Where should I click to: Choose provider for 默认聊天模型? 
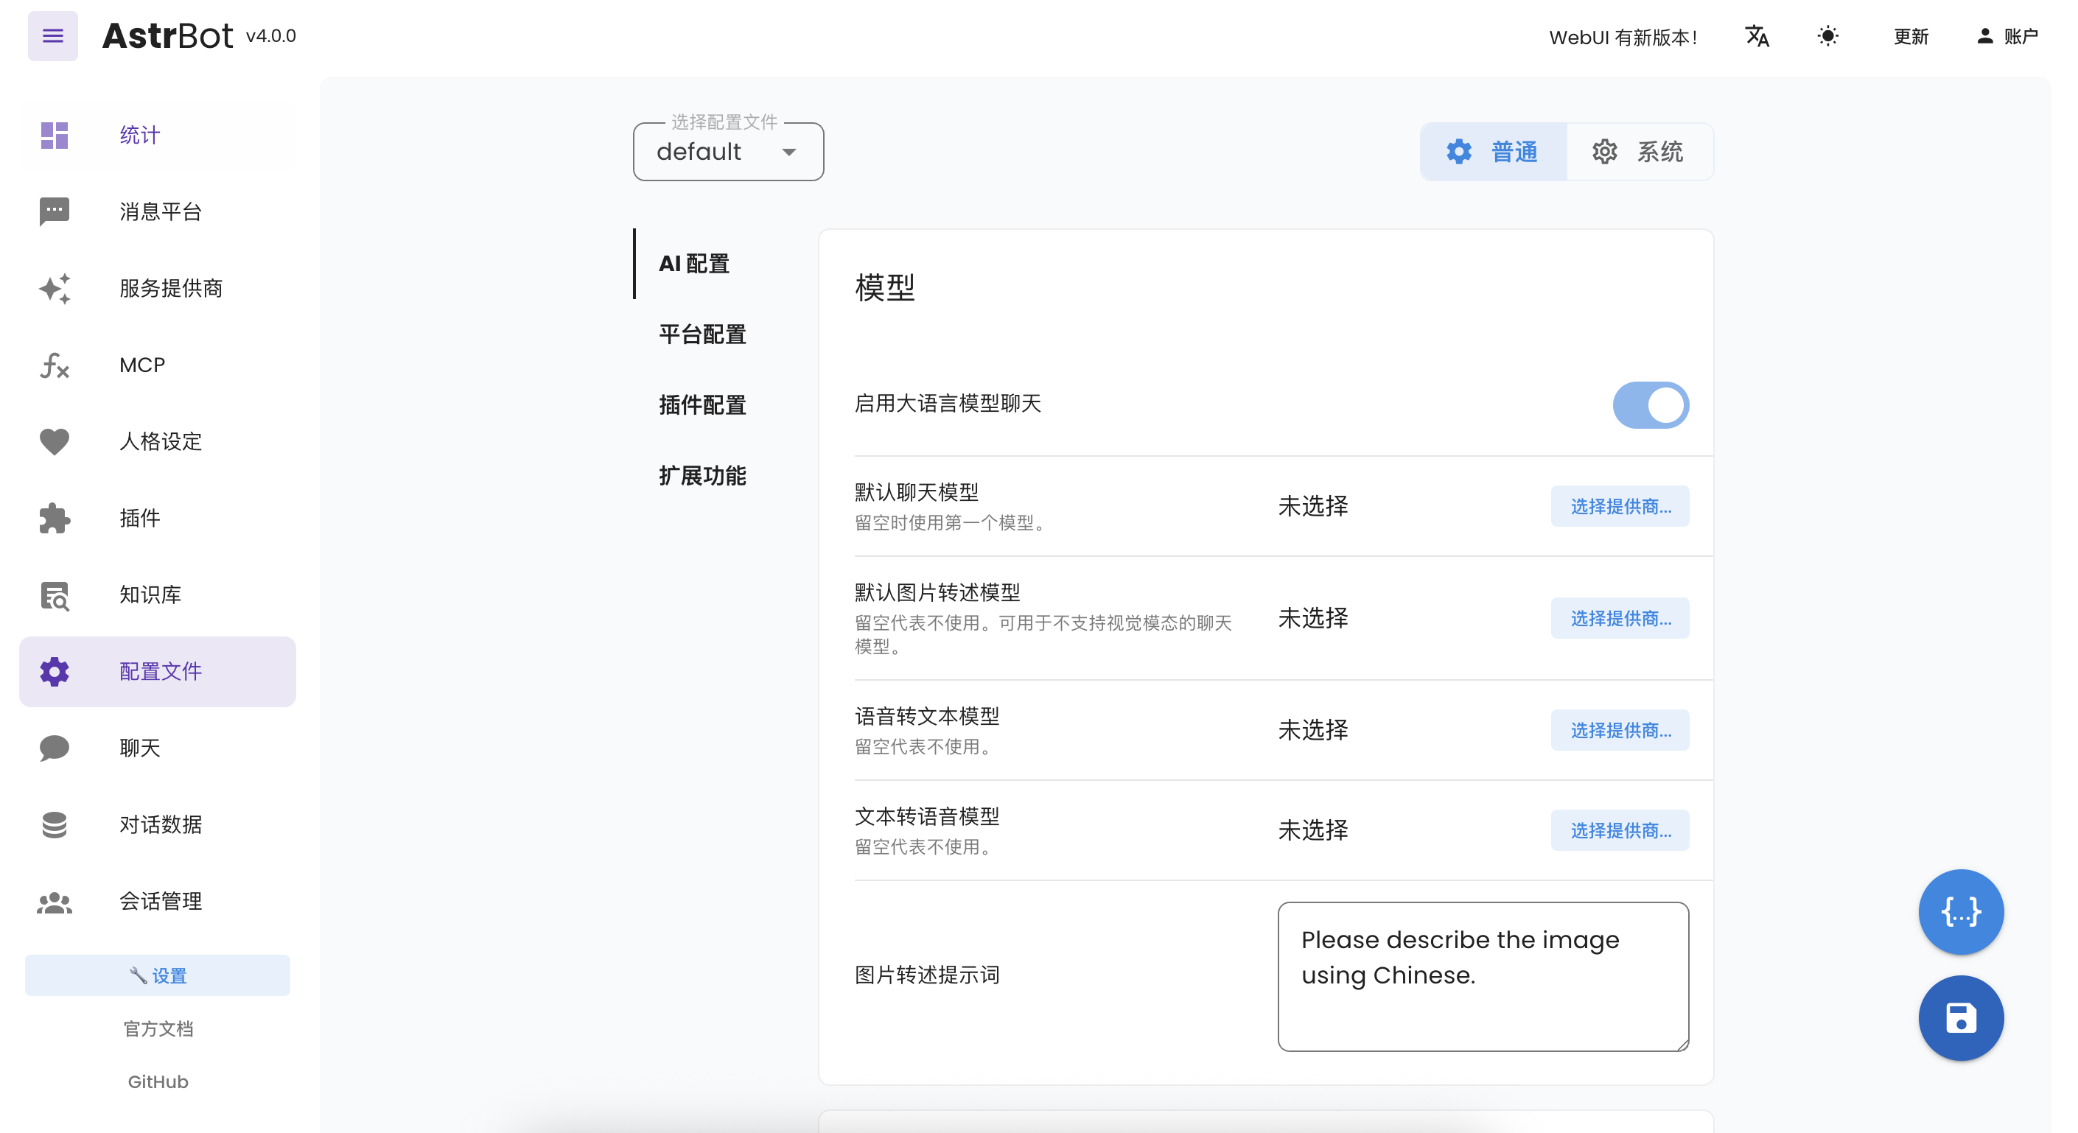point(1619,506)
